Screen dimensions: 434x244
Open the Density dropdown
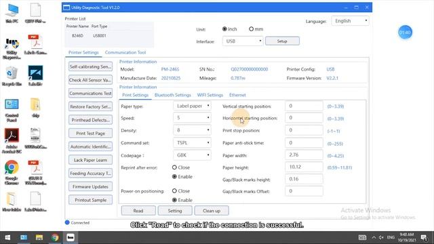(192, 130)
